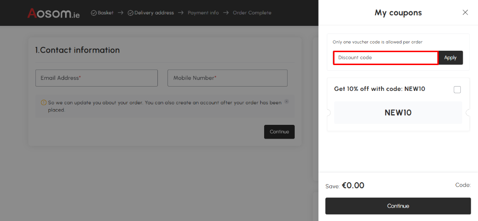Image resolution: width=478 pixels, height=221 pixels.
Task: Click the Discount code input field
Action: [x=386, y=57]
